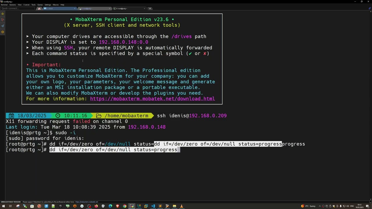This screenshot has width=372, height=209.
Task: Open the network tray icon
Action: [x=344, y=206]
